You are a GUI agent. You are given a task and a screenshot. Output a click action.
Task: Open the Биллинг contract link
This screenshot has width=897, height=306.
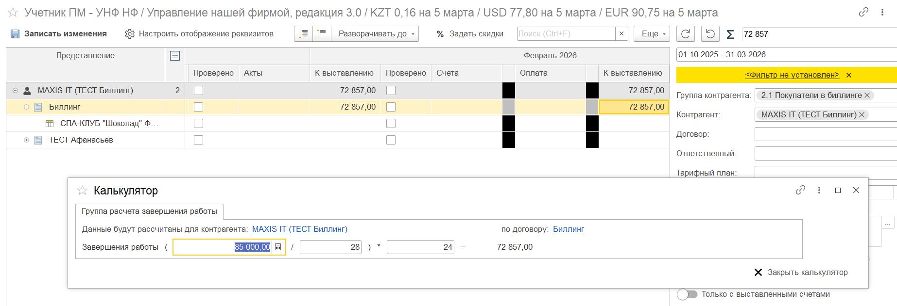pyautogui.click(x=568, y=229)
